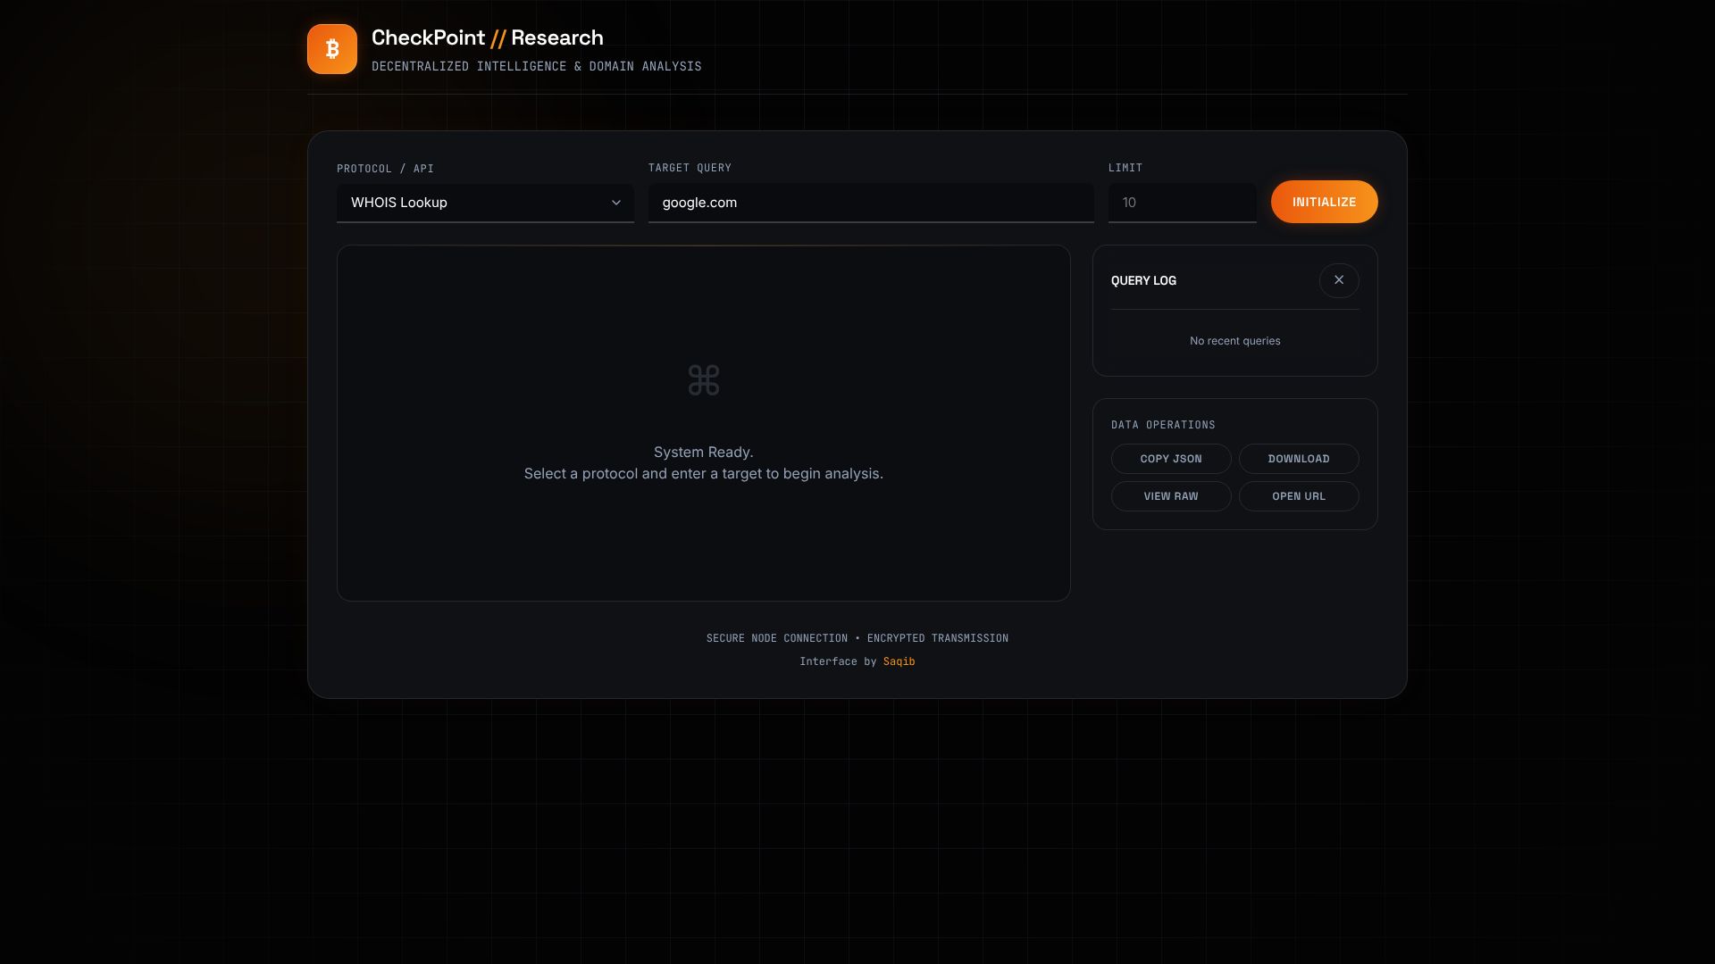
Task: Clear query log with the X icon
Action: click(1339, 280)
